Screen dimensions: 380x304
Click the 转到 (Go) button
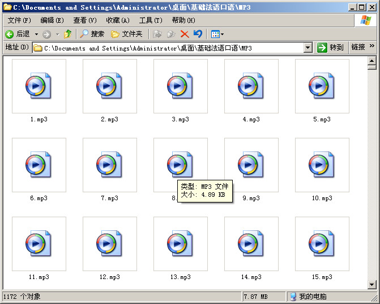point(330,48)
